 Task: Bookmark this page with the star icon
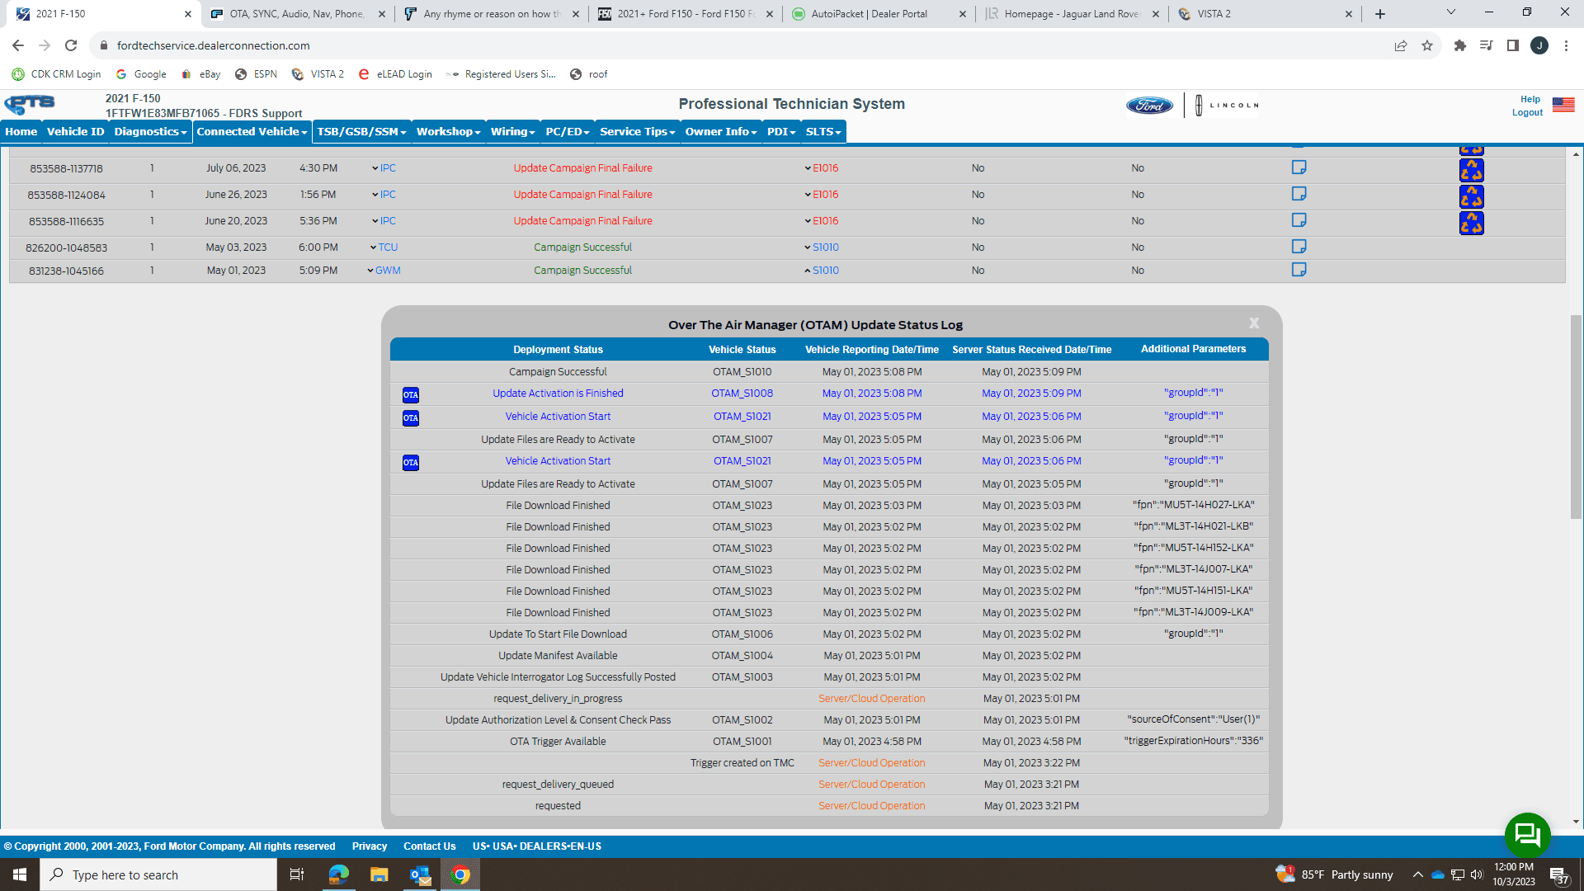click(1427, 45)
